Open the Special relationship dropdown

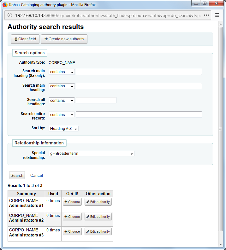91,154
